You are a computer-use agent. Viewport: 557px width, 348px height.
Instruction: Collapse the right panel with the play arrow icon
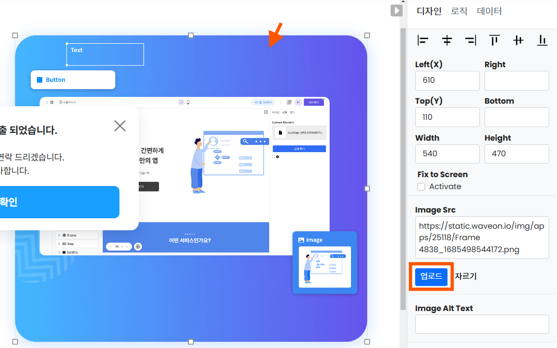coord(396,10)
